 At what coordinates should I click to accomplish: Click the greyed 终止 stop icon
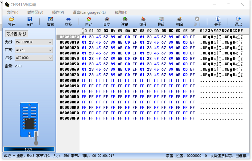197,21
